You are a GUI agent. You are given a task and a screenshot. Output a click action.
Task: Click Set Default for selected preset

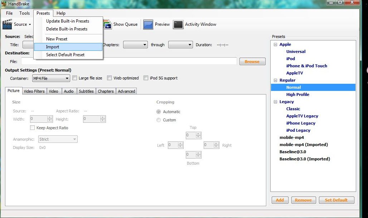pyautogui.click(x=336, y=200)
